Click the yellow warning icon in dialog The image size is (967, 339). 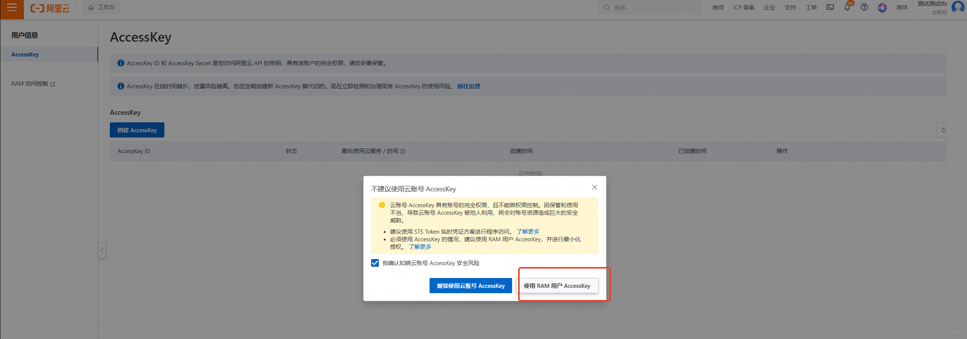(x=382, y=205)
